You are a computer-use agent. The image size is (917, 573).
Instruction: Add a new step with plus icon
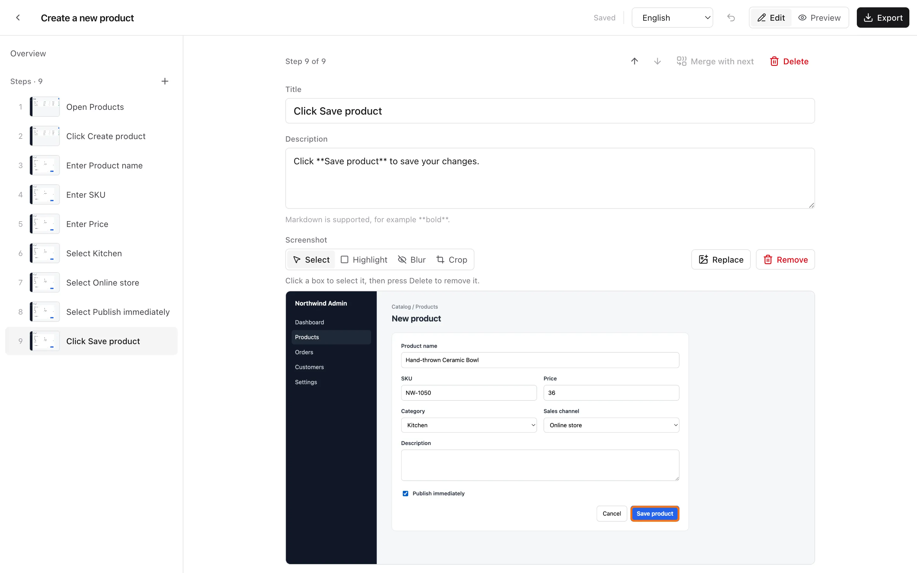pyautogui.click(x=165, y=81)
